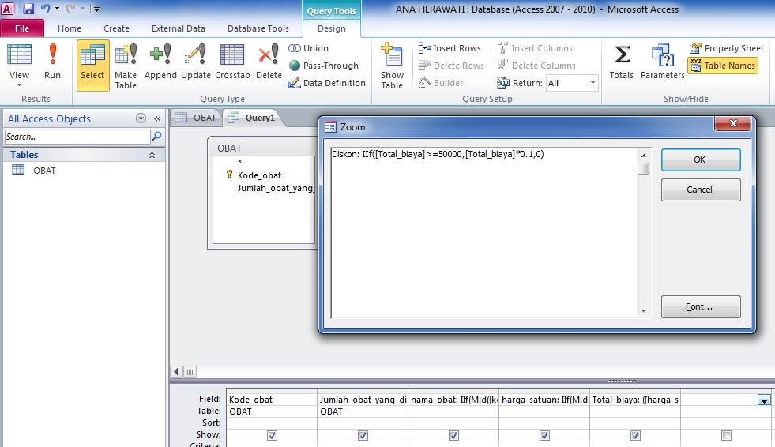The image size is (775, 447).
Task: Open the Property Sheet
Action: (727, 48)
